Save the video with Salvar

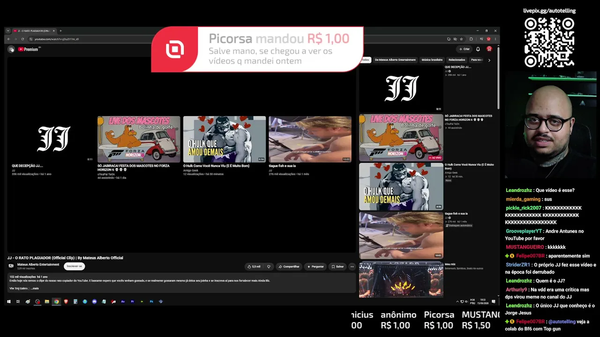337,266
